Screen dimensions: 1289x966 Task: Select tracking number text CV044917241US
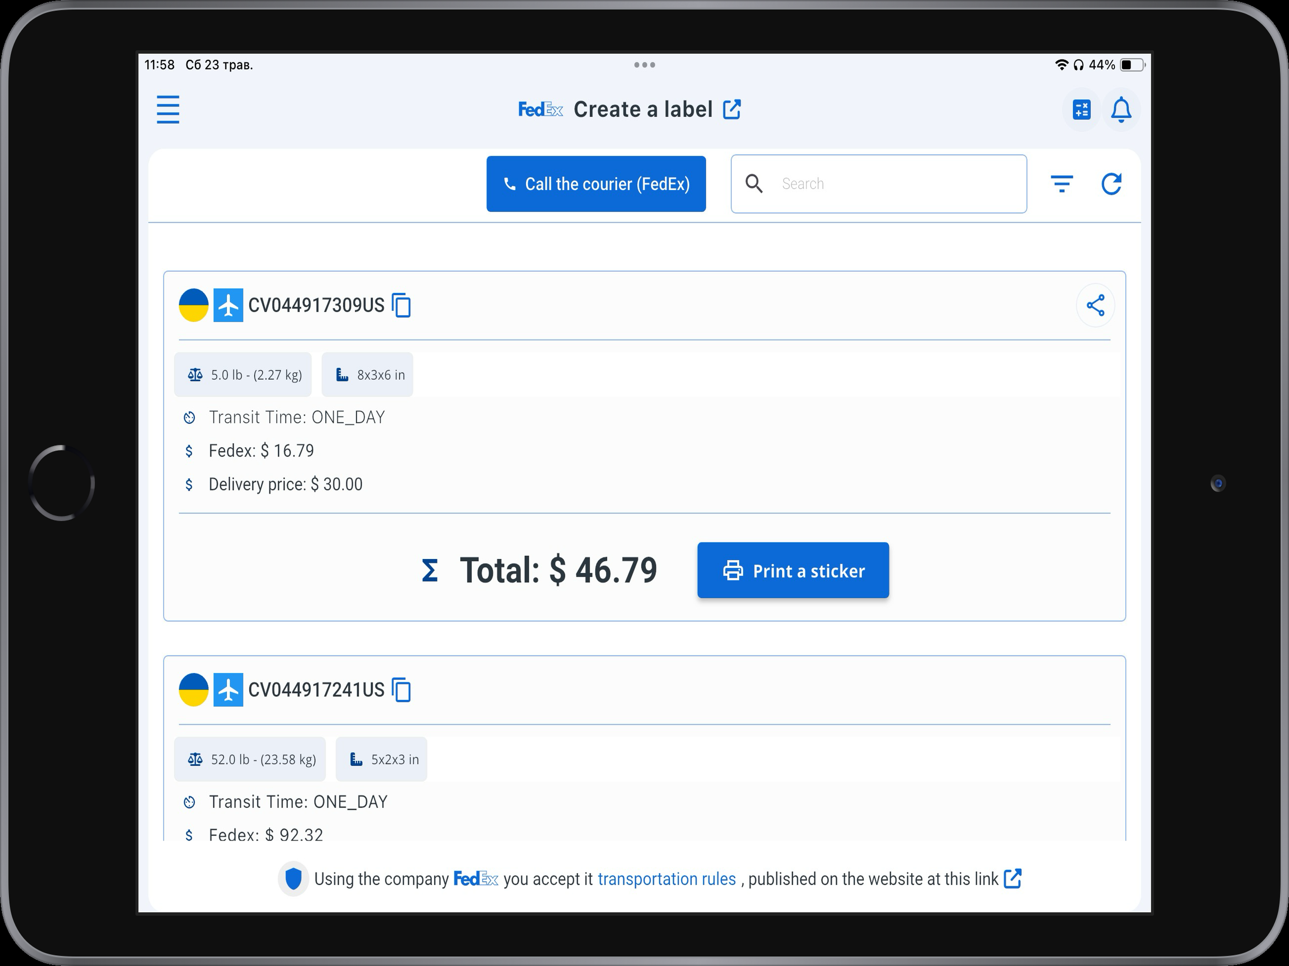(317, 690)
